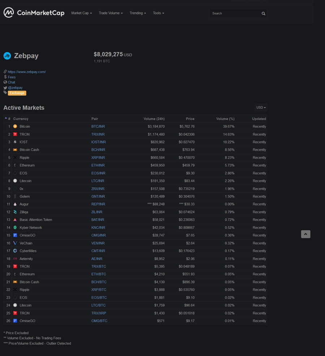Viewport: 325px width, 356px height.
Task: Click the Bitcoin coin icon in row 1
Action: click(x=15, y=127)
